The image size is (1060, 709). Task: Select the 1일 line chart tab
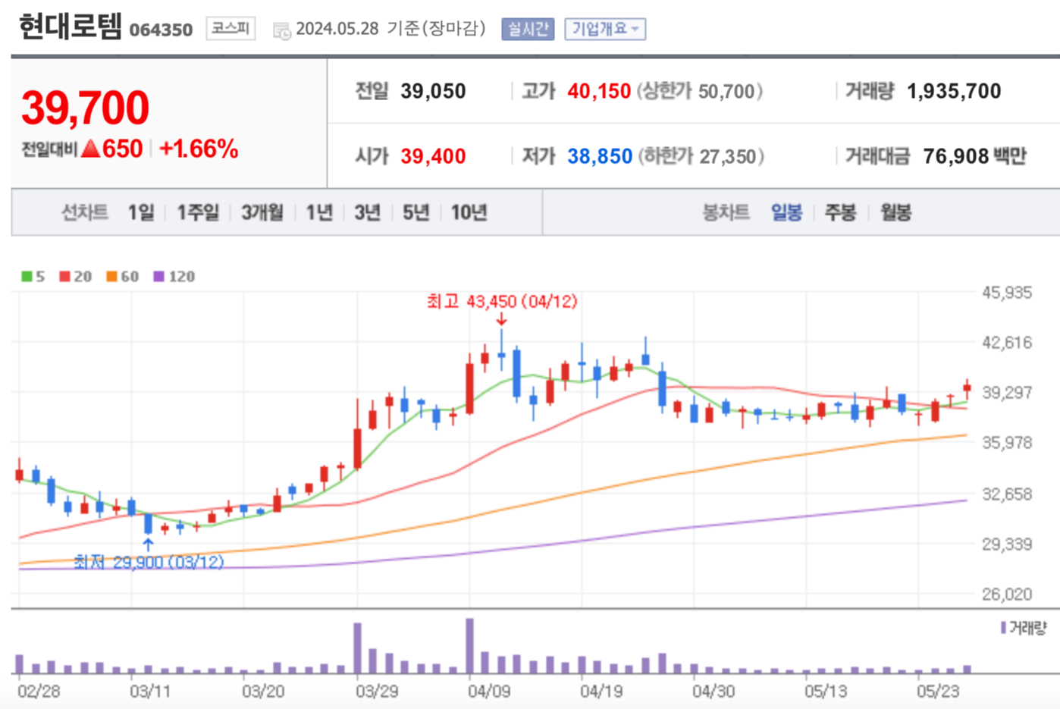coord(141,212)
